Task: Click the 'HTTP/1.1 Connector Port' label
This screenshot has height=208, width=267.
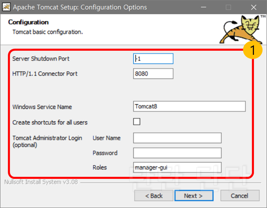Action: tap(45, 74)
